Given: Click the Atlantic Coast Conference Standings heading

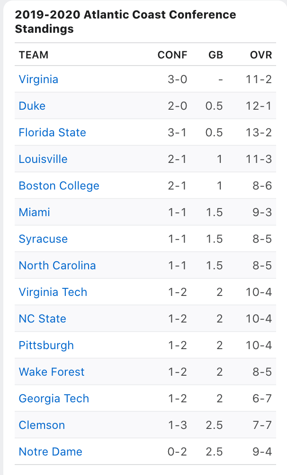Looking at the screenshot, I should coord(126,21).
